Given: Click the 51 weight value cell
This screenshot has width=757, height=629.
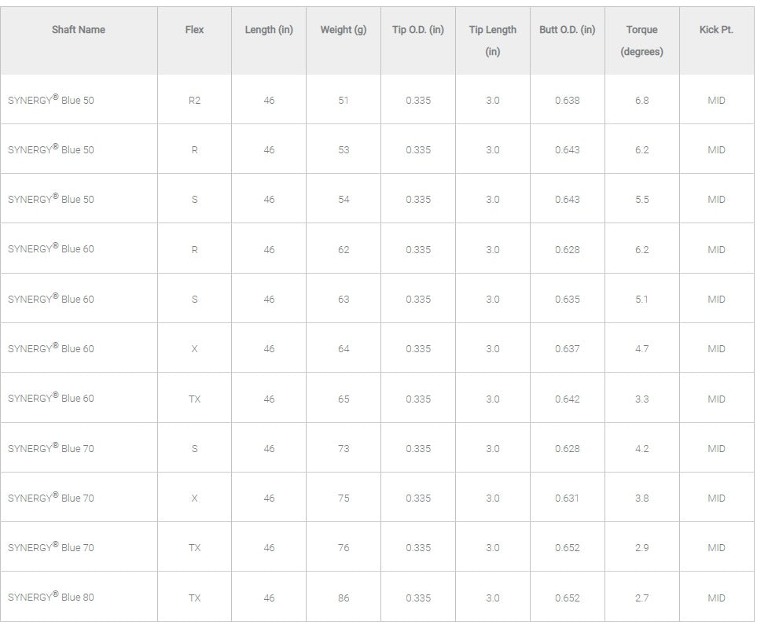Looking at the screenshot, I should (x=344, y=101).
